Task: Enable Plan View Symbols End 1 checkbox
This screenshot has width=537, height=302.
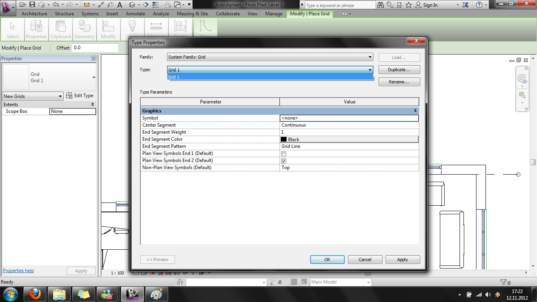Action: (283, 154)
